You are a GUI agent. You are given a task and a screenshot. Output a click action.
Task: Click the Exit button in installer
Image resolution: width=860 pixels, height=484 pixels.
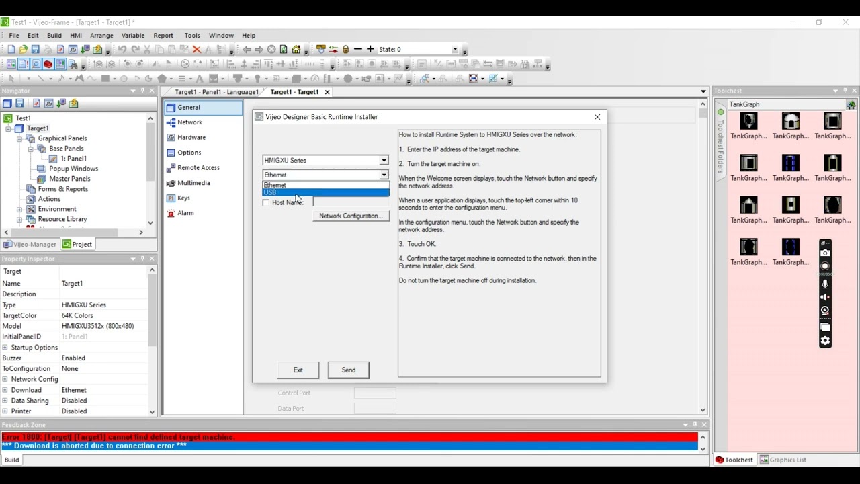click(x=298, y=370)
